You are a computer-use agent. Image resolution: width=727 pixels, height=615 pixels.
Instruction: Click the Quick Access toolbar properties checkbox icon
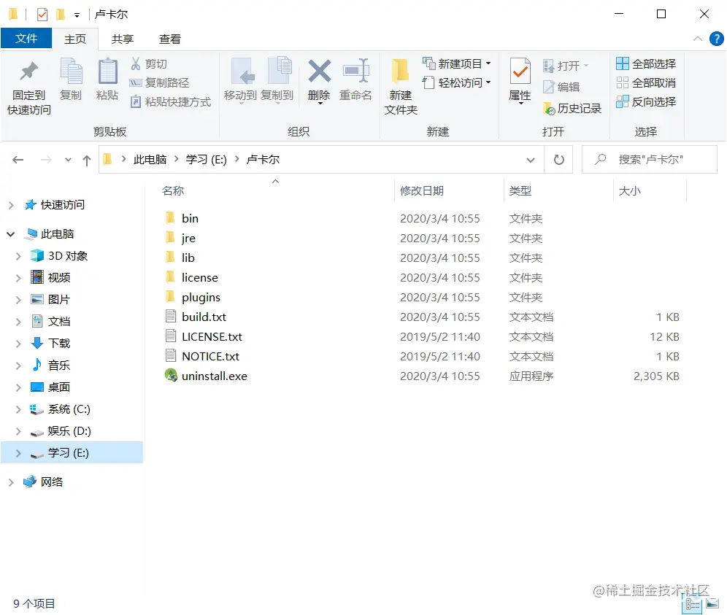[42, 15]
